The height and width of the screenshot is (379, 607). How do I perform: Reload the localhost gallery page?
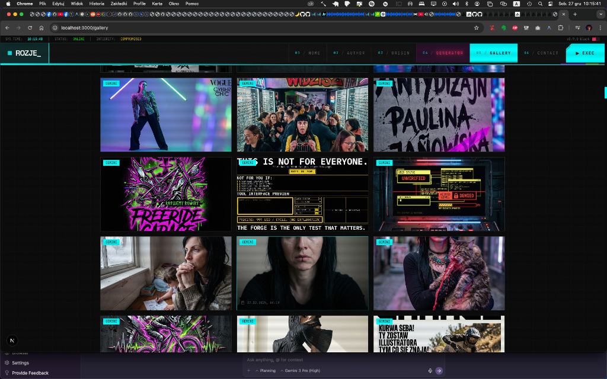click(x=30, y=28)
